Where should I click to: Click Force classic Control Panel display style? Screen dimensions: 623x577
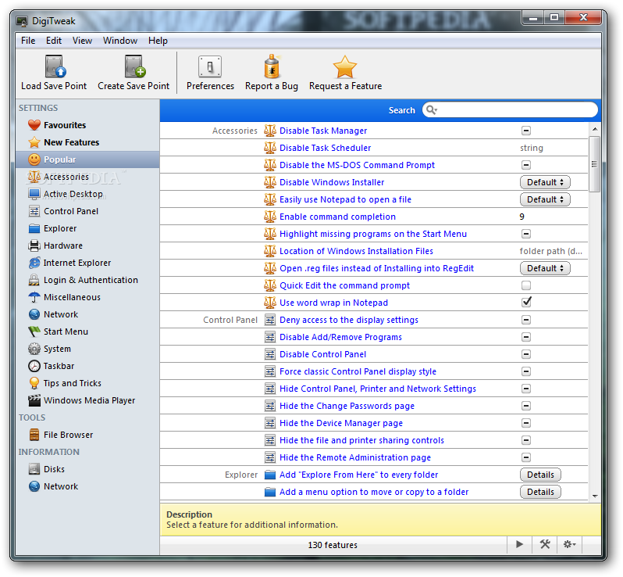point(358,371)
